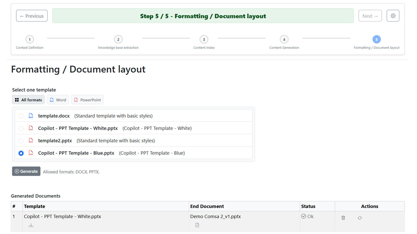
Task: Select Copilot PPT Template White radio button
Action: [21, 128]
